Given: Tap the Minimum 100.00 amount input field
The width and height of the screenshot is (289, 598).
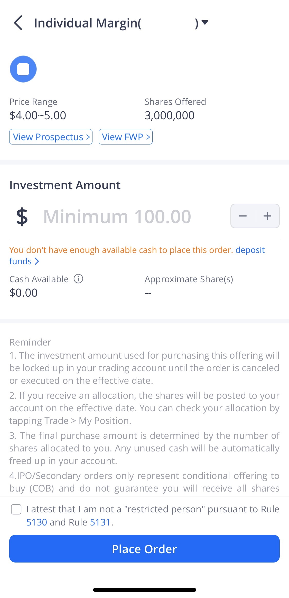Looking at the screenshot, I should point(117,216).
